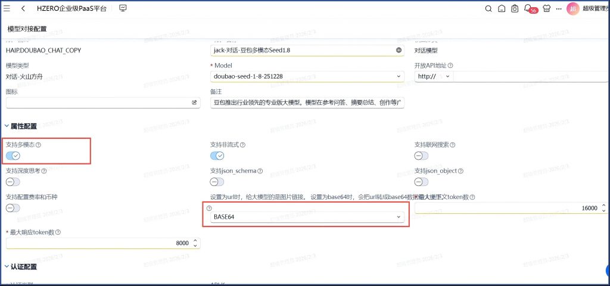
Task: Open the Model dropdown doubao-seed-1-8-251228
Action: [x=307, y=76]
